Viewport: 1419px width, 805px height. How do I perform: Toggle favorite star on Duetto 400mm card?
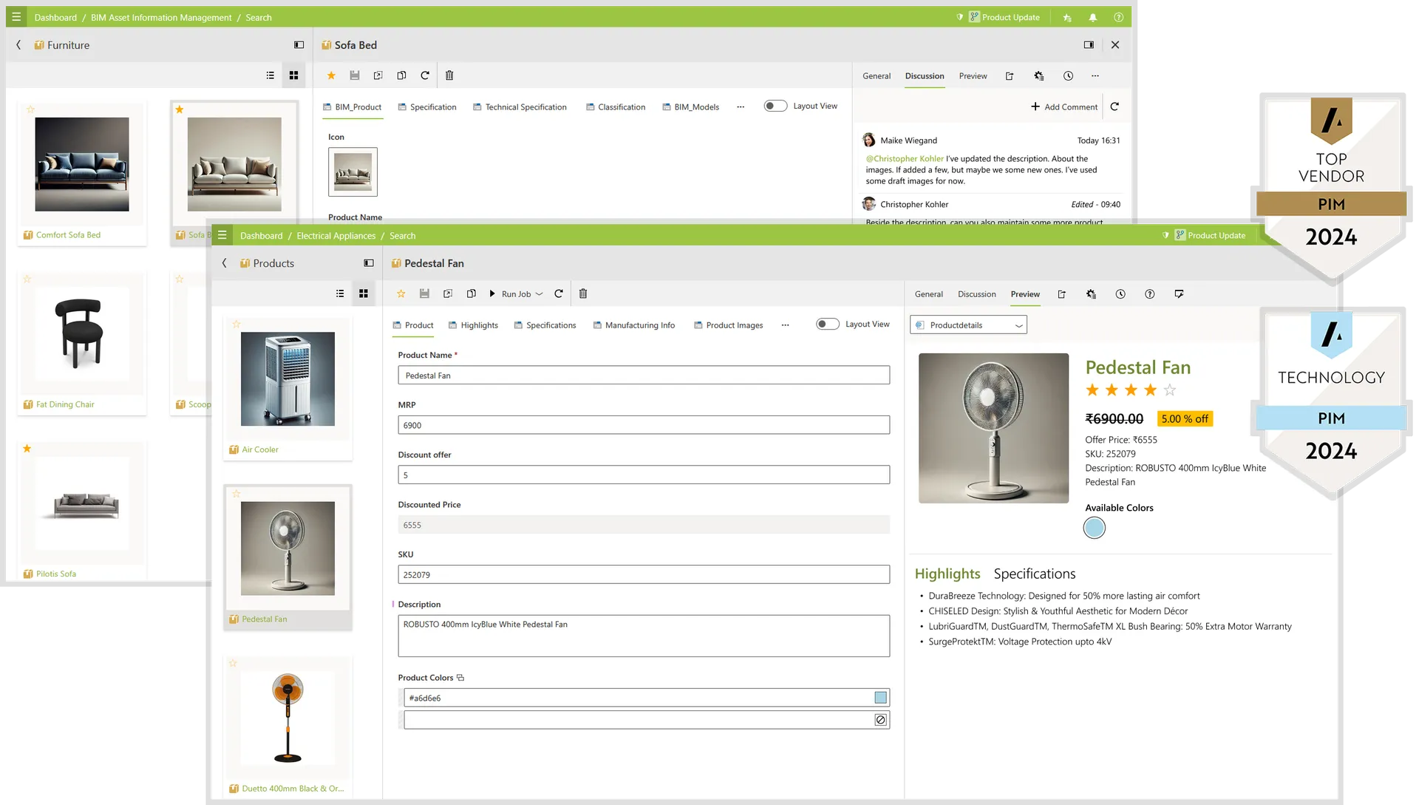click(x=233, y=664)
